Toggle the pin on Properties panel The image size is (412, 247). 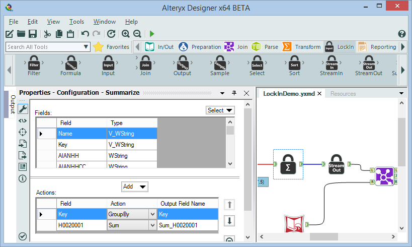[234, 93]
